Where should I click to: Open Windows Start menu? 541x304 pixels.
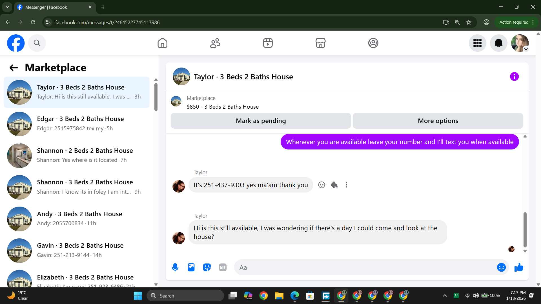coord(138,296)
